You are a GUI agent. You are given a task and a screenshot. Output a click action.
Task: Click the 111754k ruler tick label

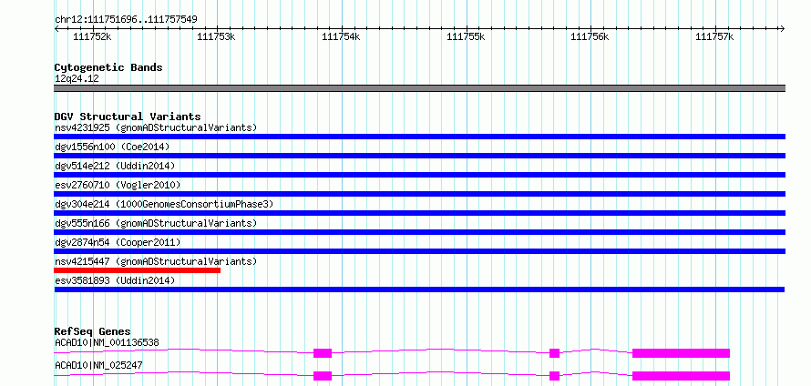click(x=341, y=36)
